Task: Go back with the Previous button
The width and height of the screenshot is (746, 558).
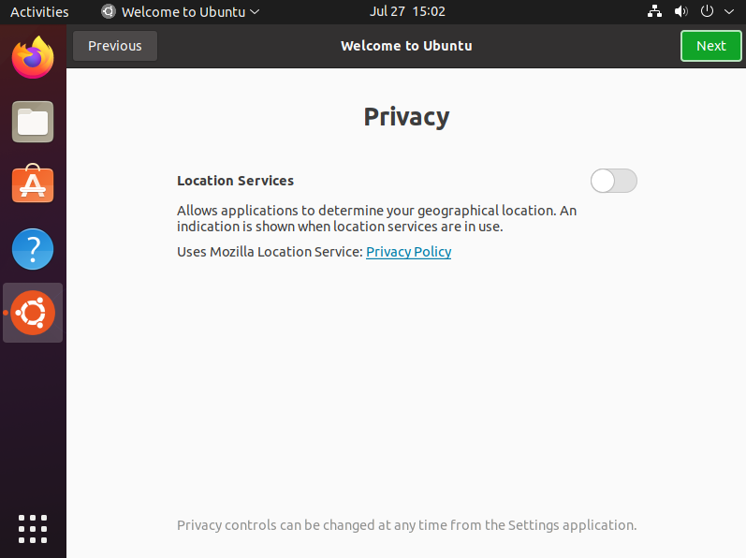Action: pos(115,46)
